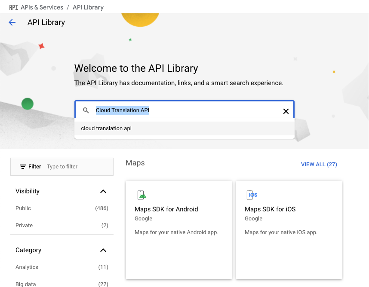369x287 pixels.
Task: Click the Maps SDK for iOS icon
Action: coord(252,195)
